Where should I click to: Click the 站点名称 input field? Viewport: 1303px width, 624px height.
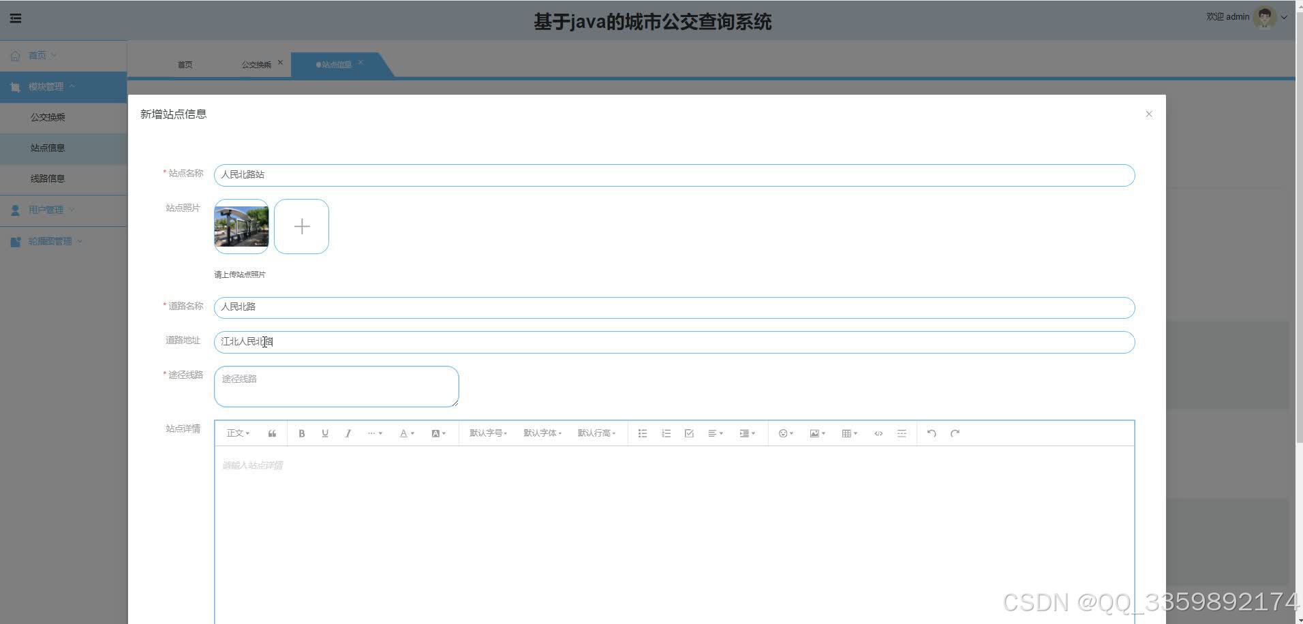[x=674, y=175]
